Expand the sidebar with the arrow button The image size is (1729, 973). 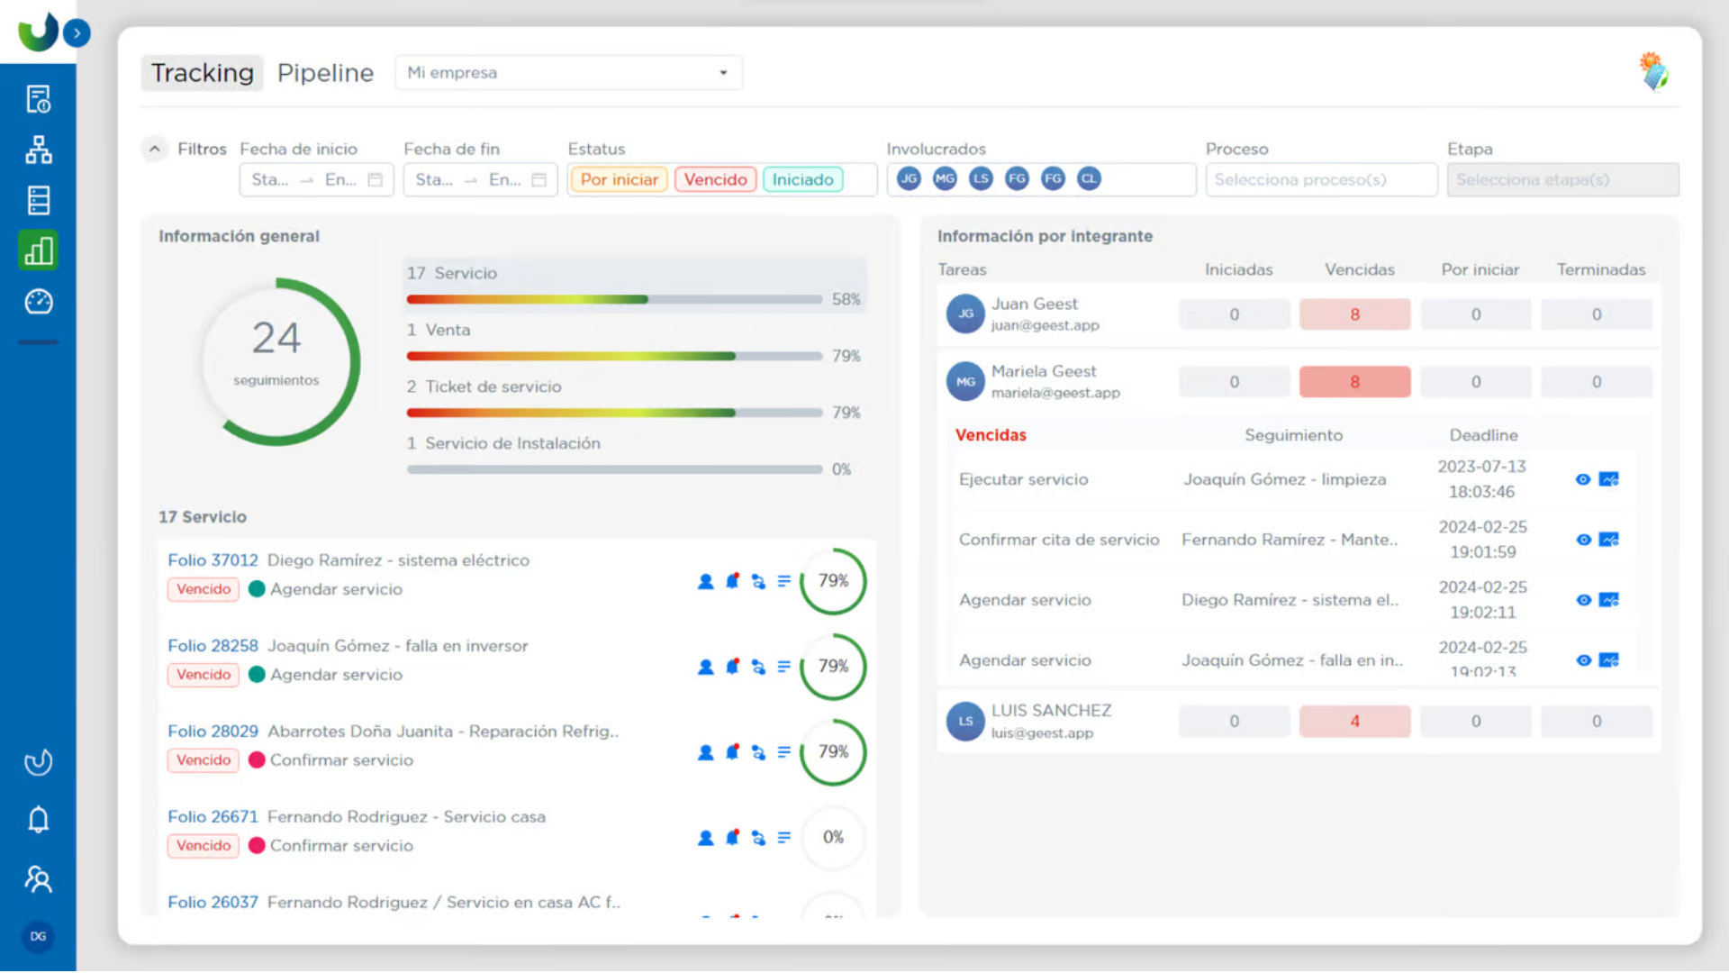(77, 33)
